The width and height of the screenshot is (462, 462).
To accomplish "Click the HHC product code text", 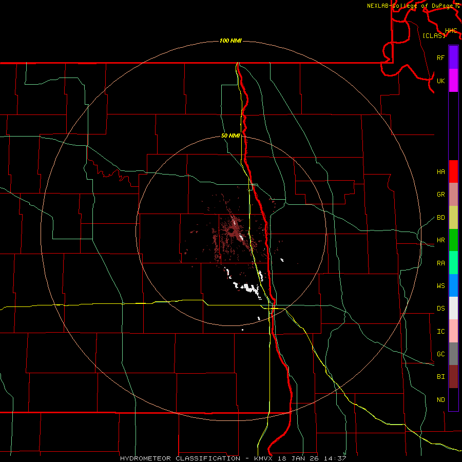I will 451,30.
